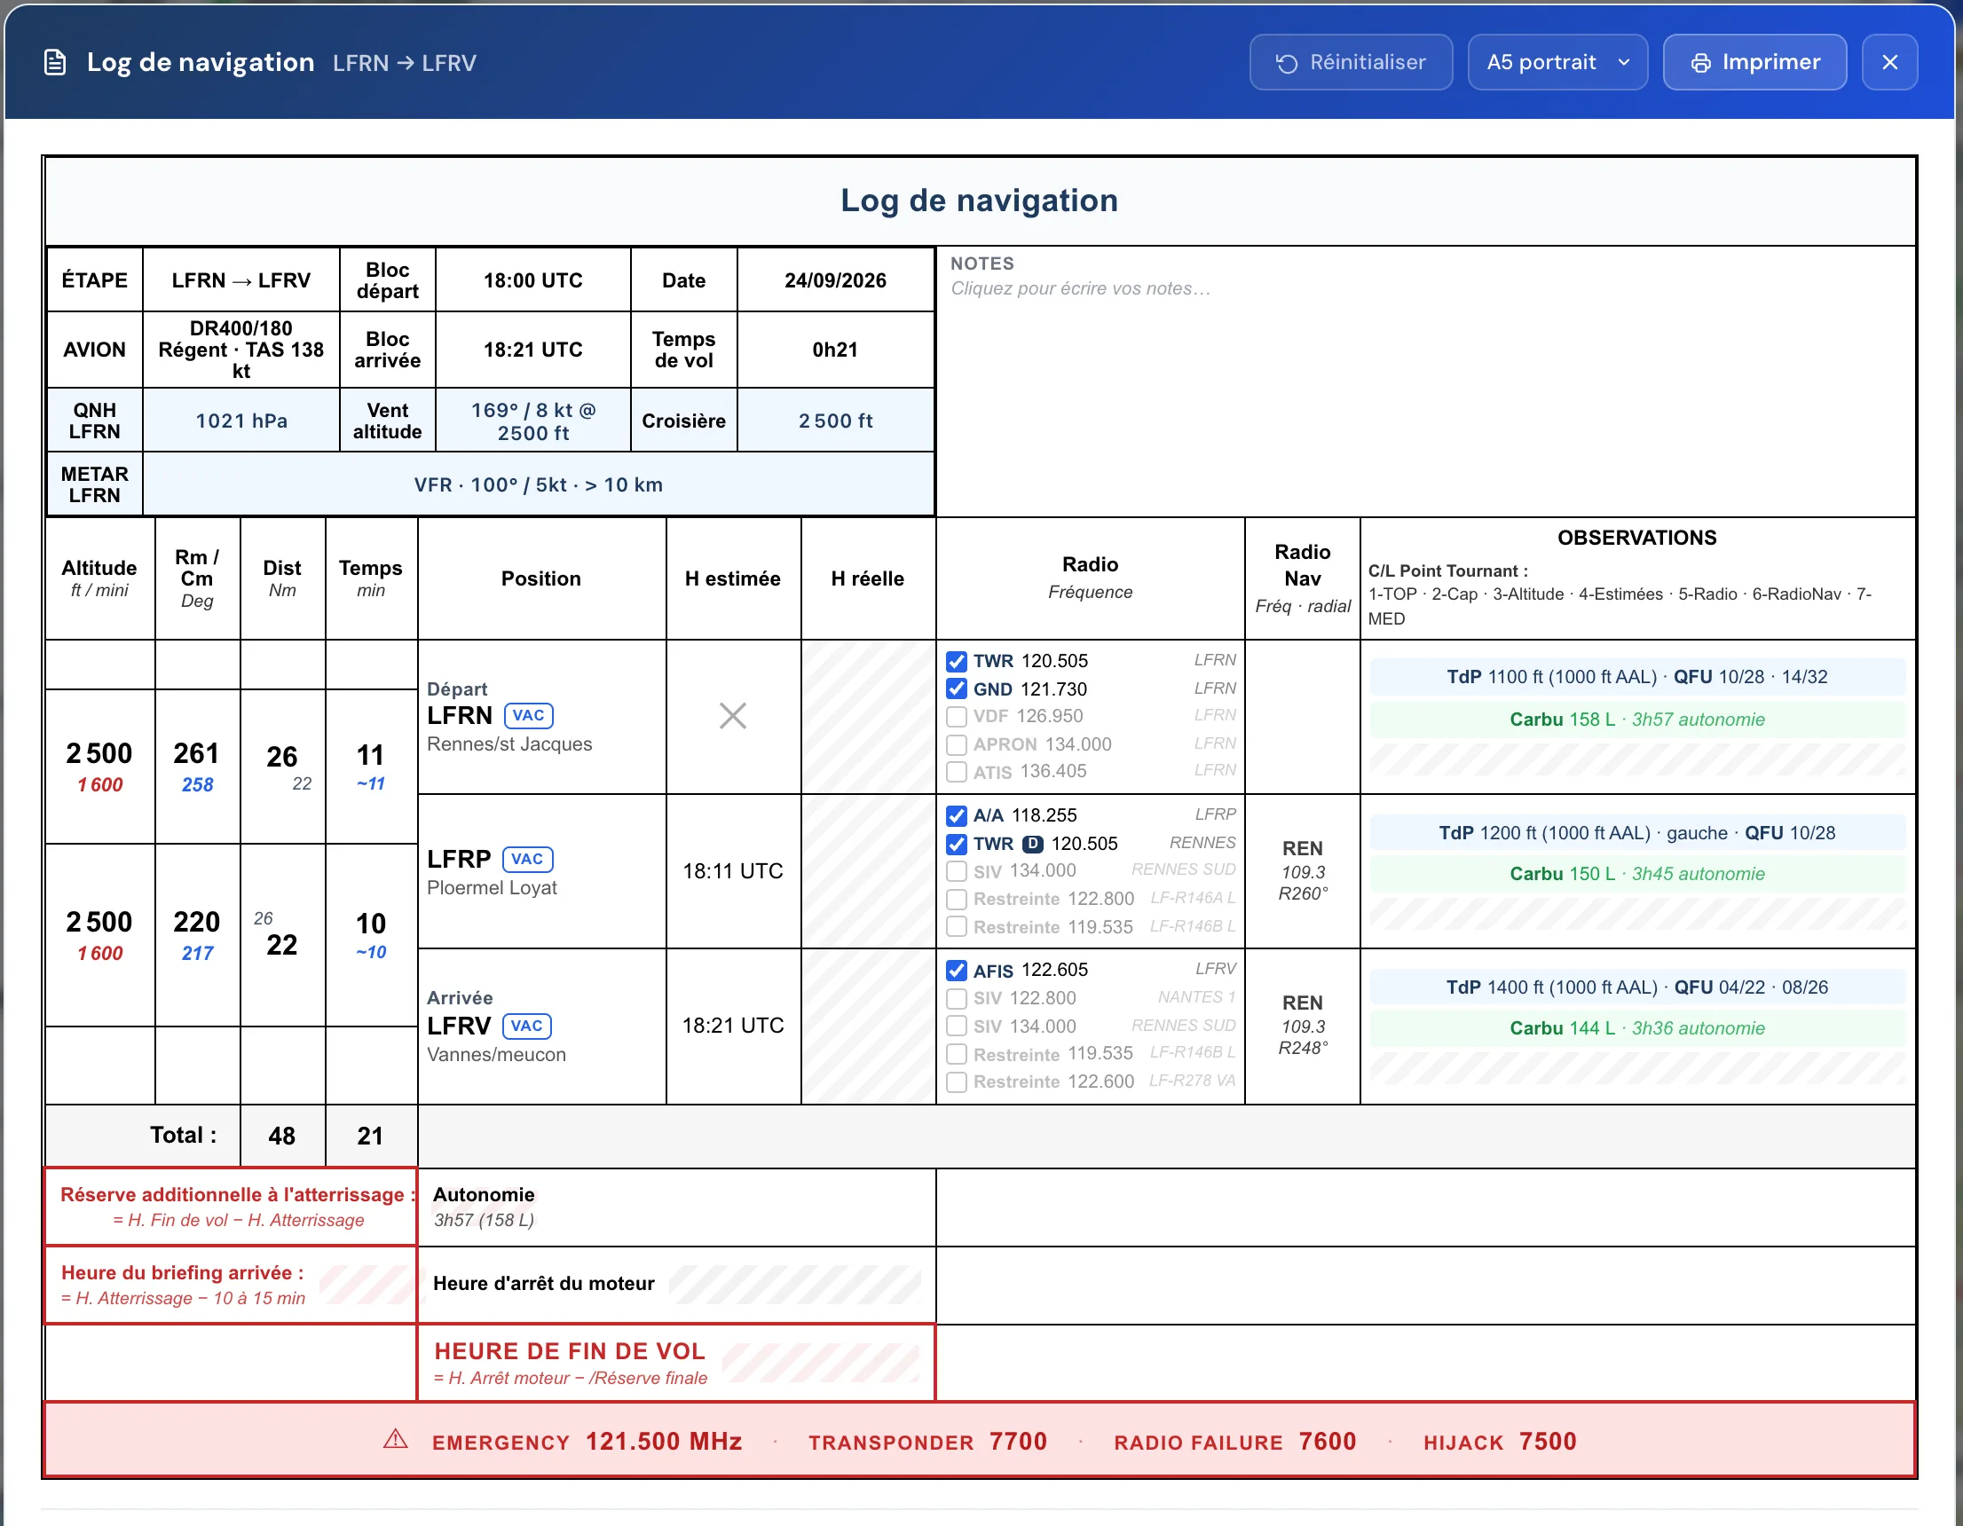Open the A5 portrait format dropdown
This screenshot has height=1526, width=1963.
point(1557,62)
